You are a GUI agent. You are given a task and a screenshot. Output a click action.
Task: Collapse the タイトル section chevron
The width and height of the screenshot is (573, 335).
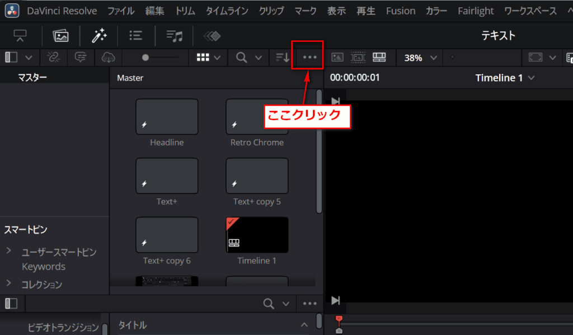point(304,325)
